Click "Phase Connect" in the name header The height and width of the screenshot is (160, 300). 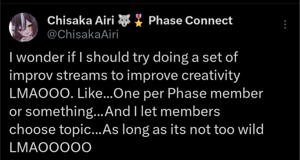click(190, 21)
